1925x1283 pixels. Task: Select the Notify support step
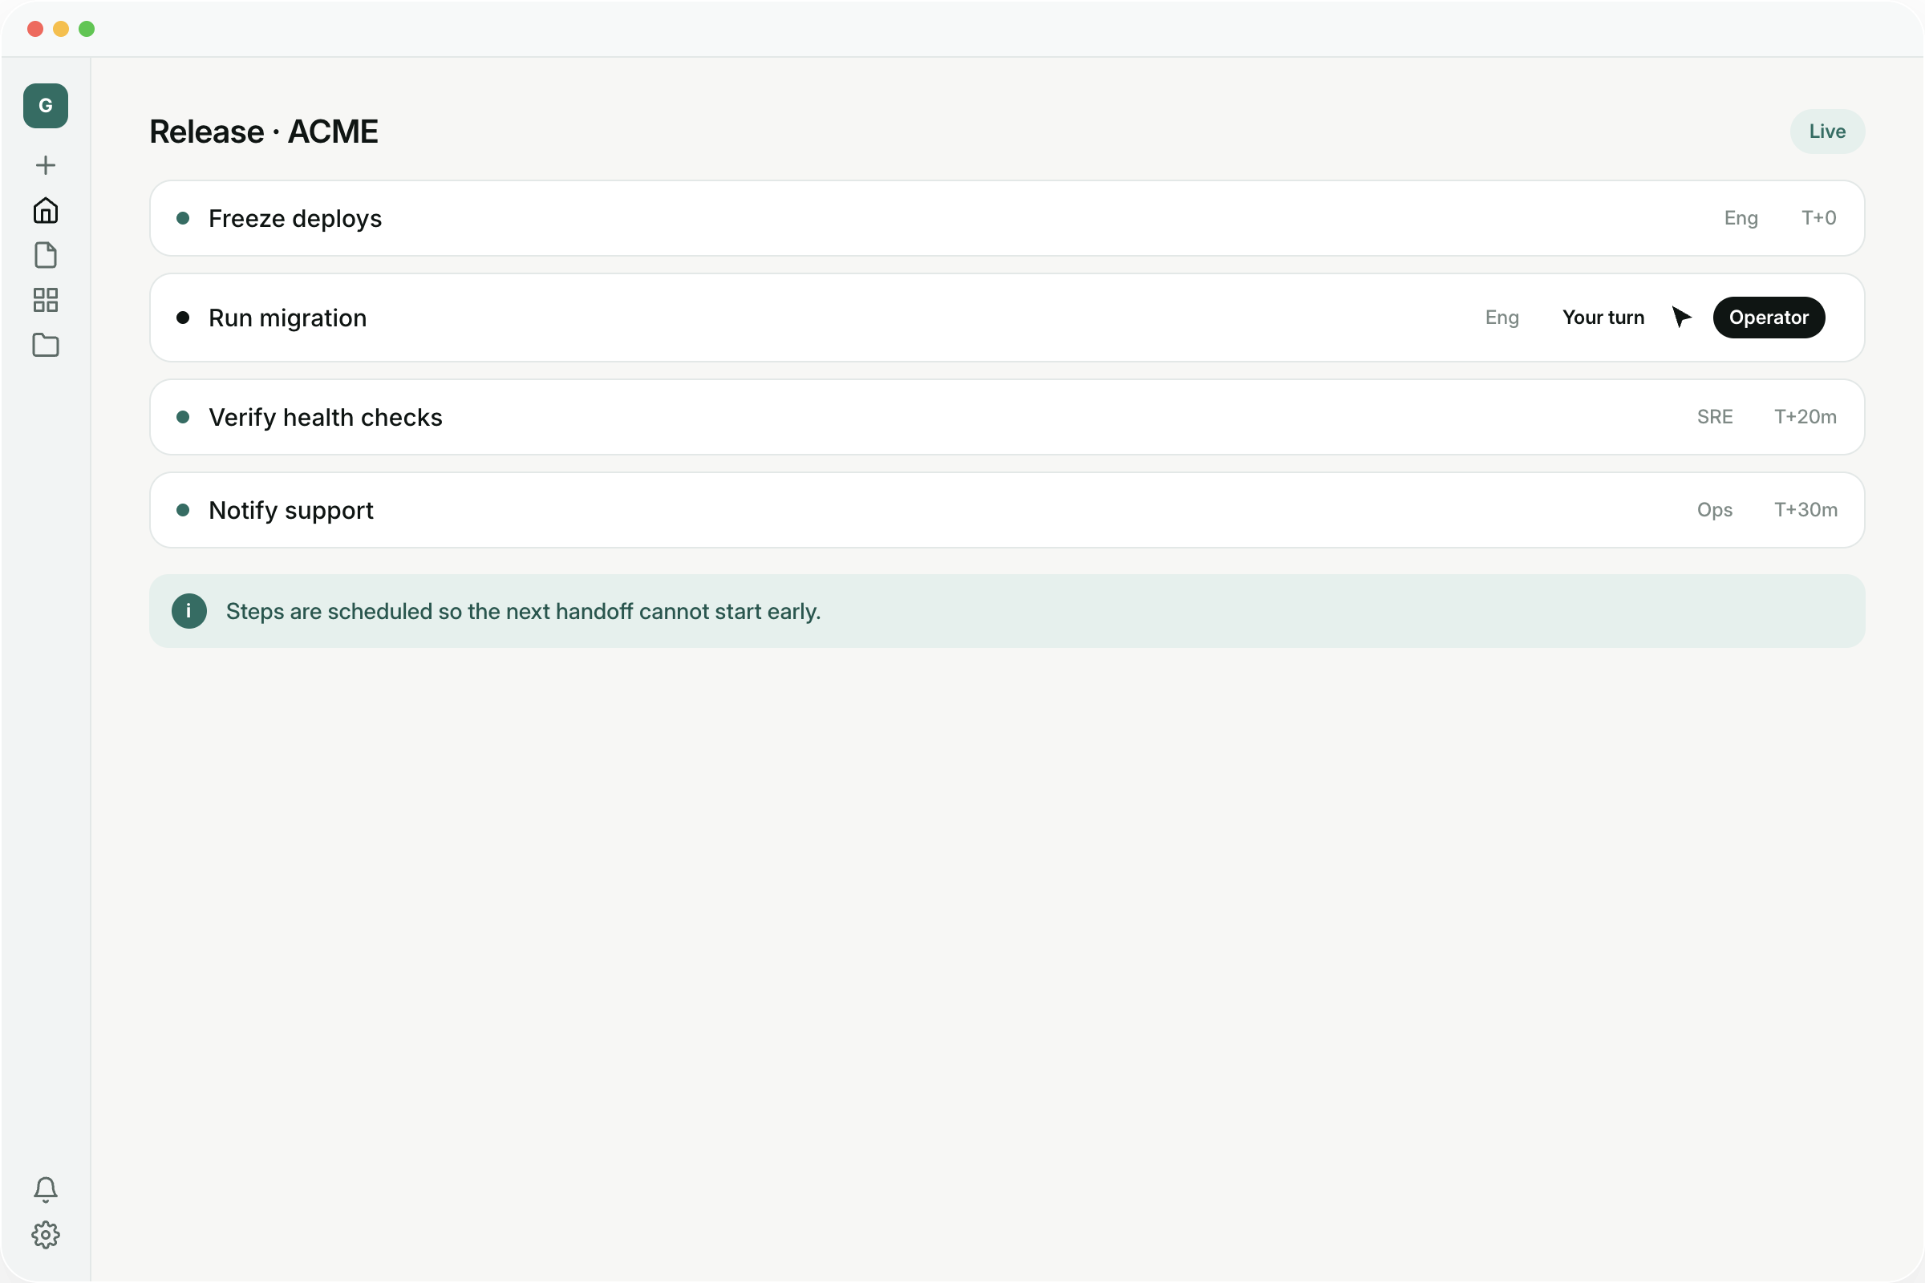click(x=1007, y=510)
